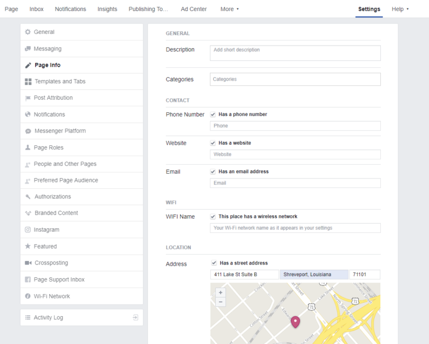Viewport: 429px width, 344px height.
Task: Click the pink location pin on map
Action: pyautogui.click(x=295, y=322)
